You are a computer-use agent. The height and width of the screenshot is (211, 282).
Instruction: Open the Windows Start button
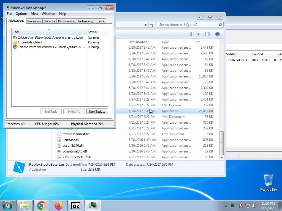pyautogui.click(x=7, y=206)
